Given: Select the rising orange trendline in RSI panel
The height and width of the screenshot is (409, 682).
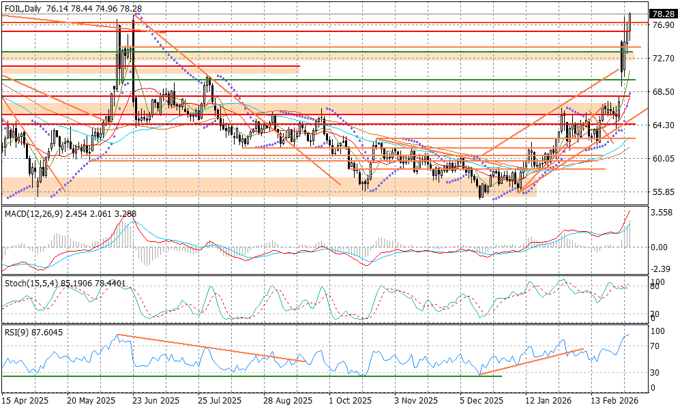Looking at the screenshot, I should point(532,361).
